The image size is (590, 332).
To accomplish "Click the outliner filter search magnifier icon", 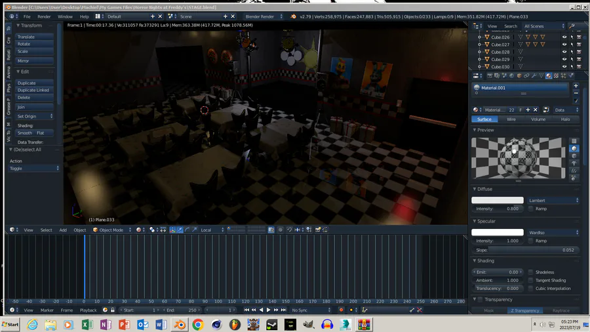I will click(572, 26).
